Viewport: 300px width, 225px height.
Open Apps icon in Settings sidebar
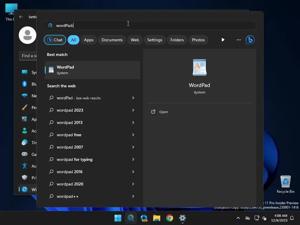tap(25, 119)
